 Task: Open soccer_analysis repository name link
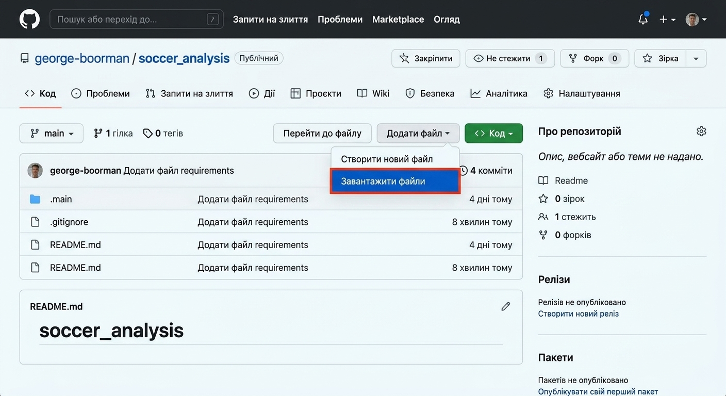coord(184,58)
